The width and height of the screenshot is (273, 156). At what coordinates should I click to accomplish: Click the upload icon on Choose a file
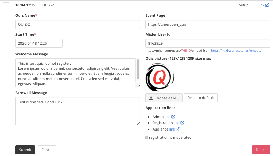point(151,98)
